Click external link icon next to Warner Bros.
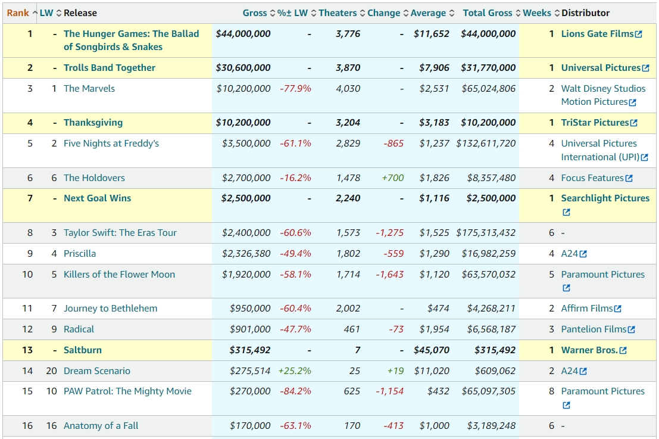This screenshot has height=439, width=659. coord(623,351)
